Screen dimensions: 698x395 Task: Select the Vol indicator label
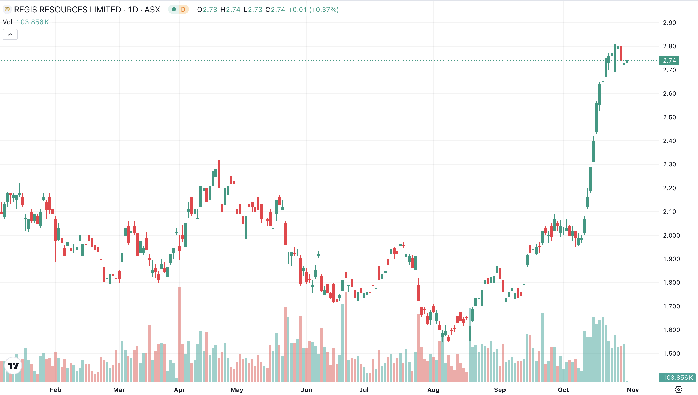pyautogui.click(x=8, y=22)
